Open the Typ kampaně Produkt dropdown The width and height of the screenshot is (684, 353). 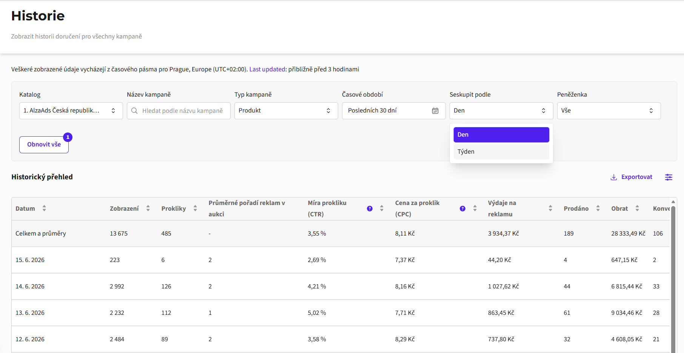coord(286,111)
